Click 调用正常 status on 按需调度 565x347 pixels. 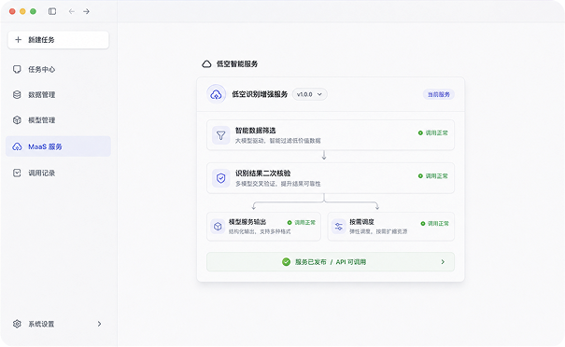pyautogui.click(x=435, y=224)
